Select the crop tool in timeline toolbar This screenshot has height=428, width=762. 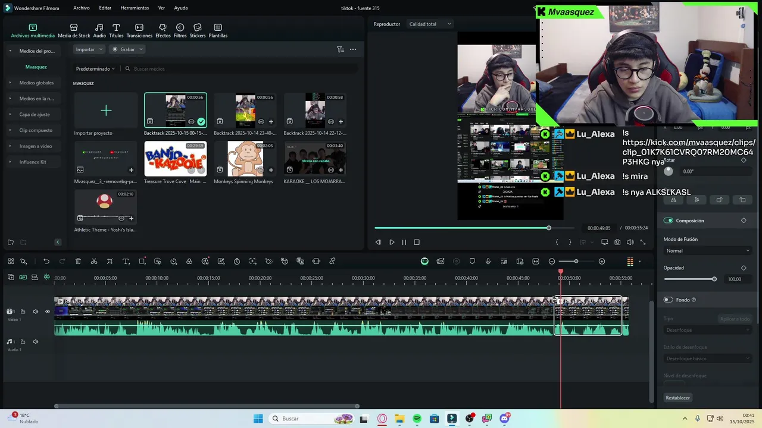[110, 262]
